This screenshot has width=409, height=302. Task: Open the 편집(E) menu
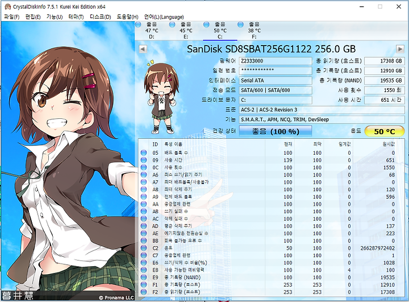pos(33,17)
